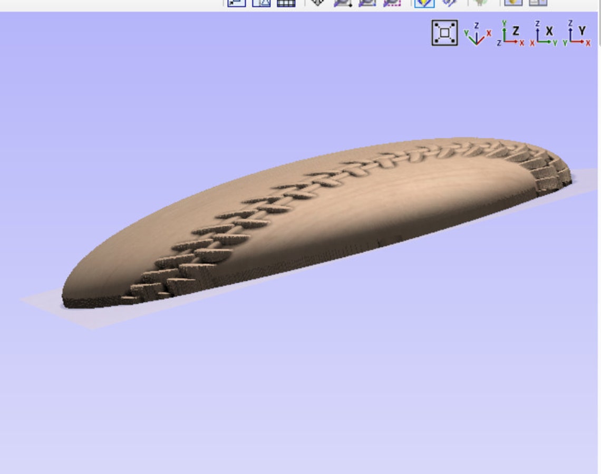This screenshot has height=474, width=601.
Task: Zoom to fit the drawing
Action: [x=316, y=3]
